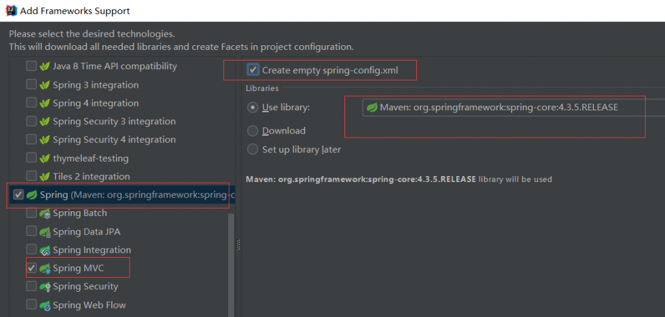
Task: Click the Spring Security icon
Action: (45, 286)
